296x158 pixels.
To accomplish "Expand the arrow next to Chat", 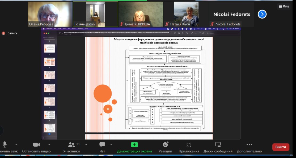I will [x=111, y=145].
